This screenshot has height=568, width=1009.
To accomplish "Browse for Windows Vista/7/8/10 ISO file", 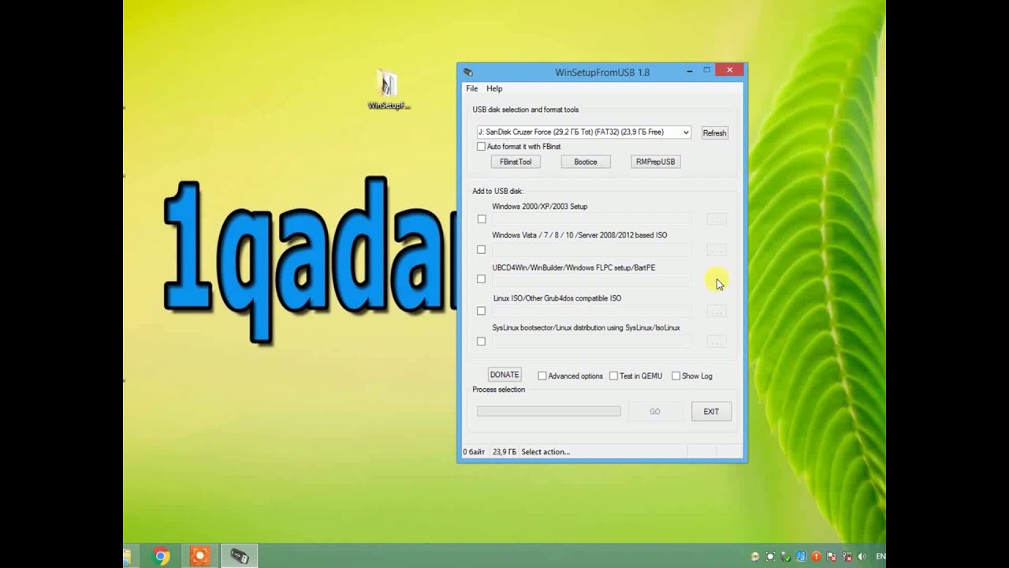I will point(716,250).
